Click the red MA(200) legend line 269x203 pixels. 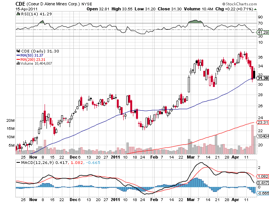[18, 59]
